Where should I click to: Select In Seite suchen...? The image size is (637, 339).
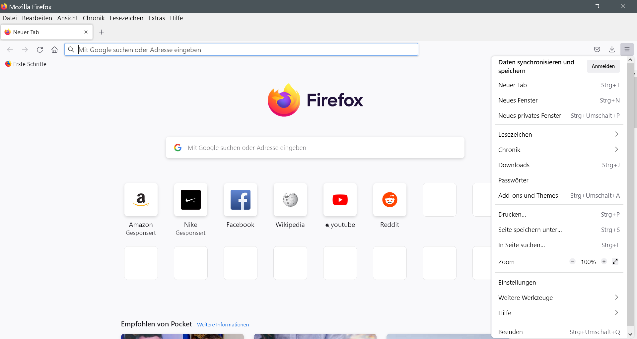pos(559,245)
